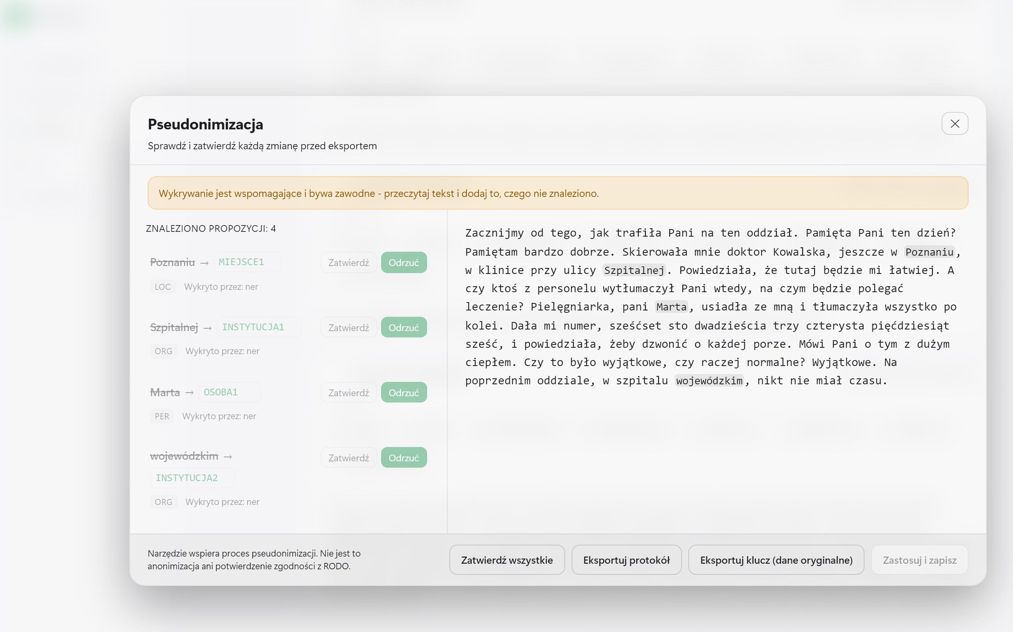Click Zatwierdź wszystkie button
This screenshot has height=632, width=1013.
tap(507, 560)
